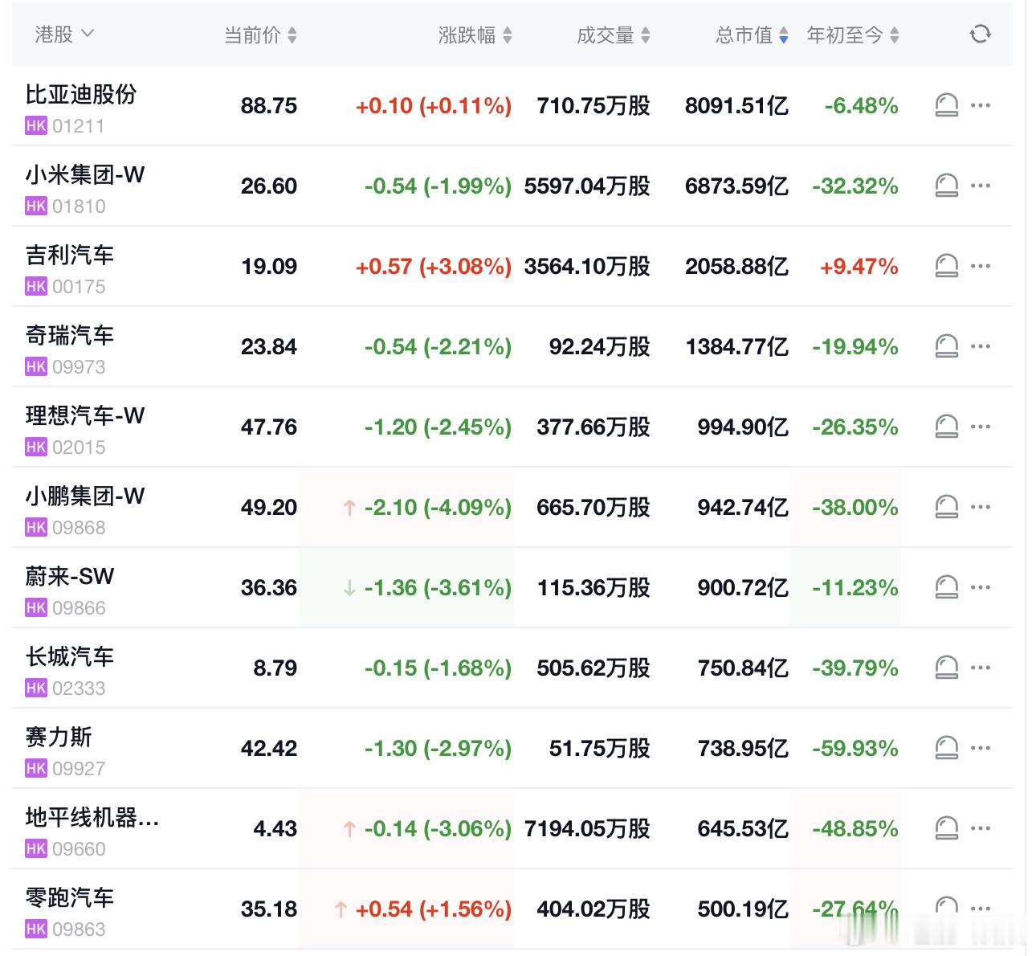Open more options for 蔚来-SW
Image resolution: width=1036 pixels, height=956 pixels.
(981, 587)
